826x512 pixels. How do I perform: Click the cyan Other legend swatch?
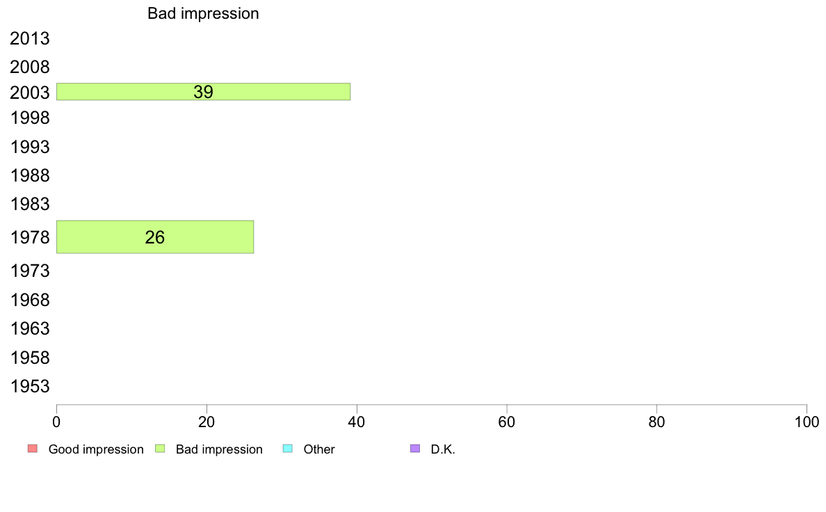click(x=288, y=449)
